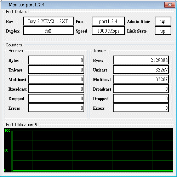Click the Receive Errors counter field
This screenshot has width=177, height=177.
(x=56, y=108)
